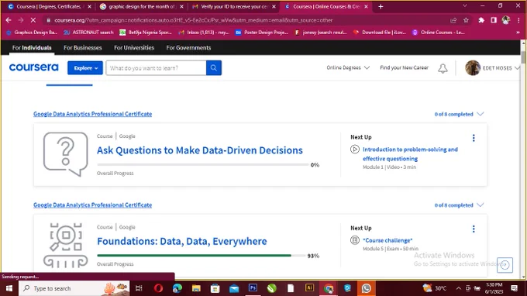This screenshot has height=296, width=527.
Task: Open Opera browser from taskbar
Action: pyautogui.click(x=158, y=288)
